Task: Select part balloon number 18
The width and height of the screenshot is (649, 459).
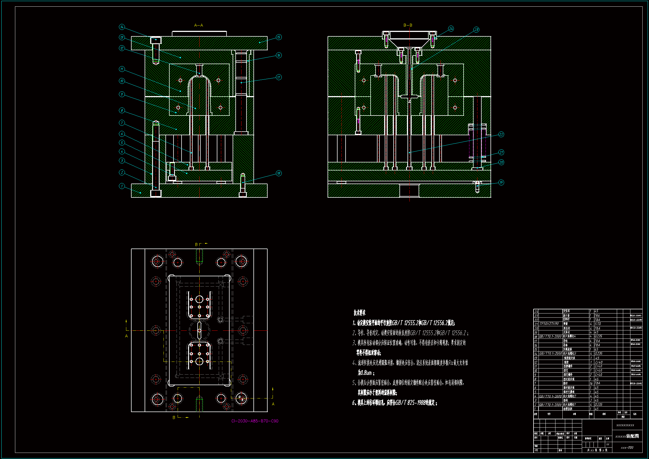Action: 278,173
